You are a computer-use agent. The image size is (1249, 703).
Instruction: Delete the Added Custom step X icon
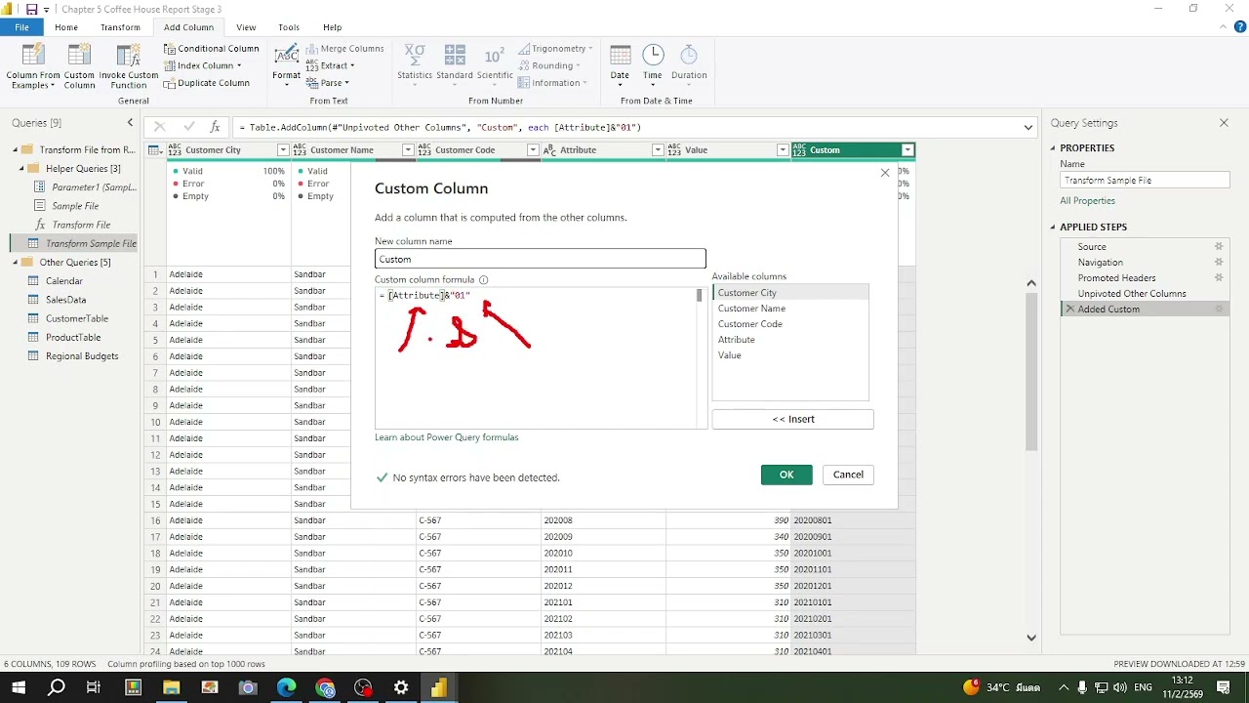pos(1069,310)
